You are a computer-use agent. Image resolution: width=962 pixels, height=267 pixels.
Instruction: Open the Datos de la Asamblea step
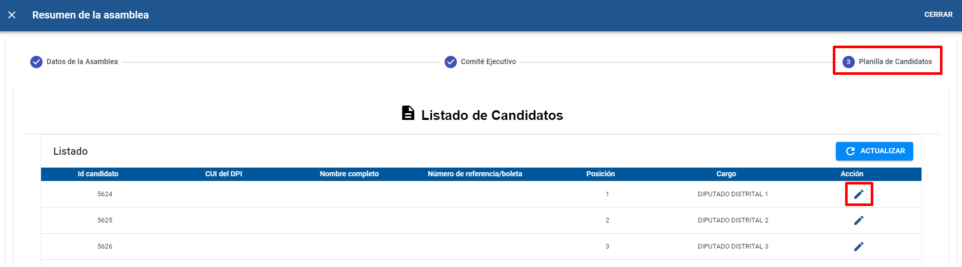(82, 61)
